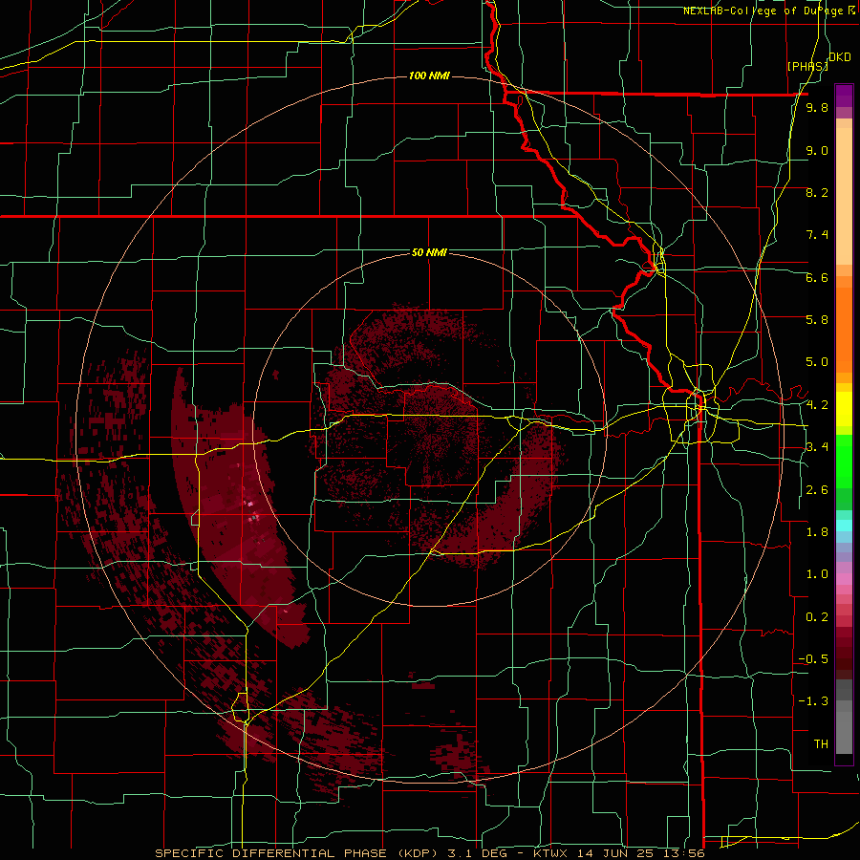Viewport: 860px width, 860px height.
Task: Click the 7.4 scale value
Action: (817, 235)
